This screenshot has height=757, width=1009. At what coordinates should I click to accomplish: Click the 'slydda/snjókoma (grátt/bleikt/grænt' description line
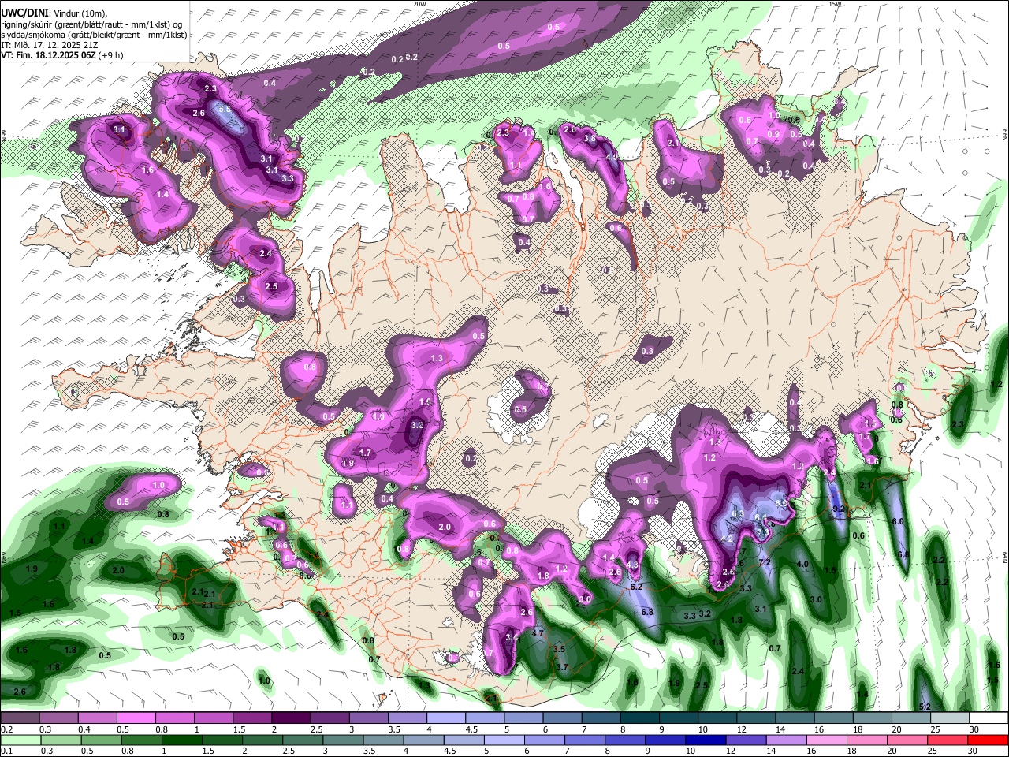pos(94,35)
